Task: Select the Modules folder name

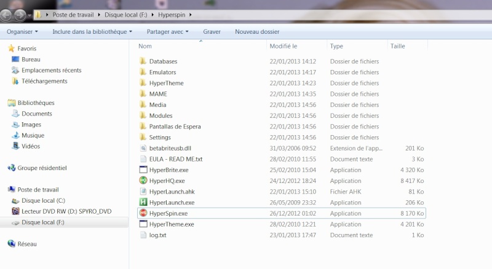Action: tap(161, 115)
